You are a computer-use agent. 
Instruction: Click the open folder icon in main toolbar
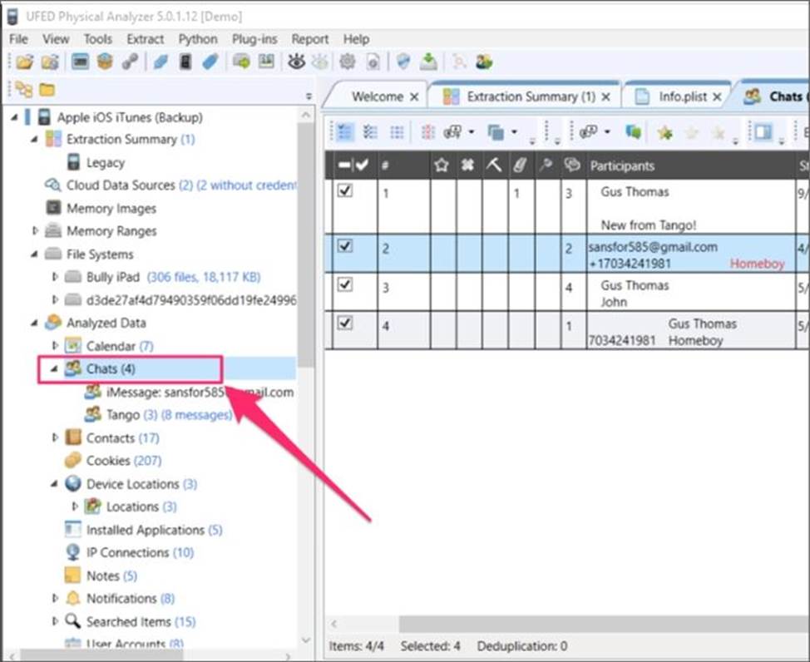(x=25, y=62)
